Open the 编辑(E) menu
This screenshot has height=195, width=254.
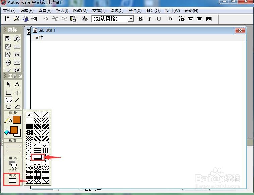27,11
